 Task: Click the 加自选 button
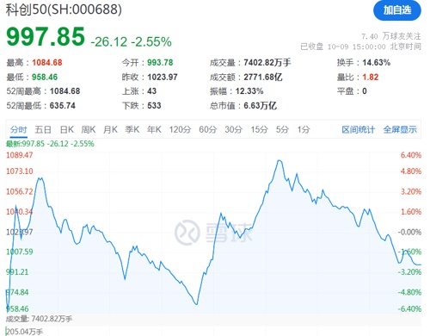click(x=397, y=10)
